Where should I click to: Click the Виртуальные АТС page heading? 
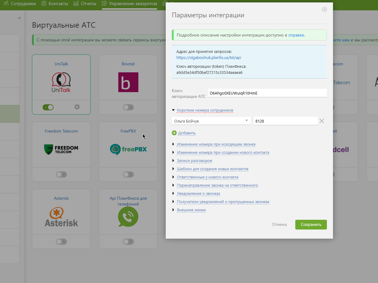point(64,25)
